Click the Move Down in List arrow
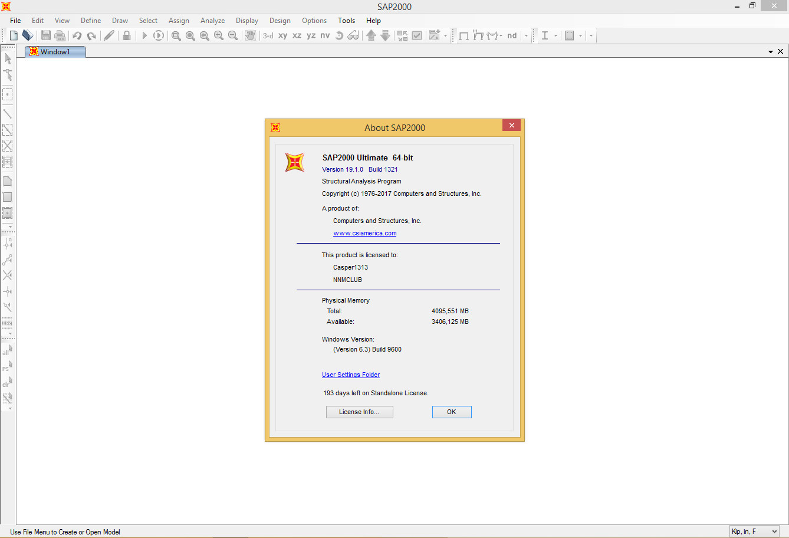 pyautogui.click(x=385, y=35)
